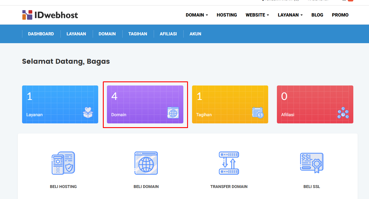369x199 pixels.
Task: Switch to LAYANAN tab in blue bar
Action: (76, 34)
